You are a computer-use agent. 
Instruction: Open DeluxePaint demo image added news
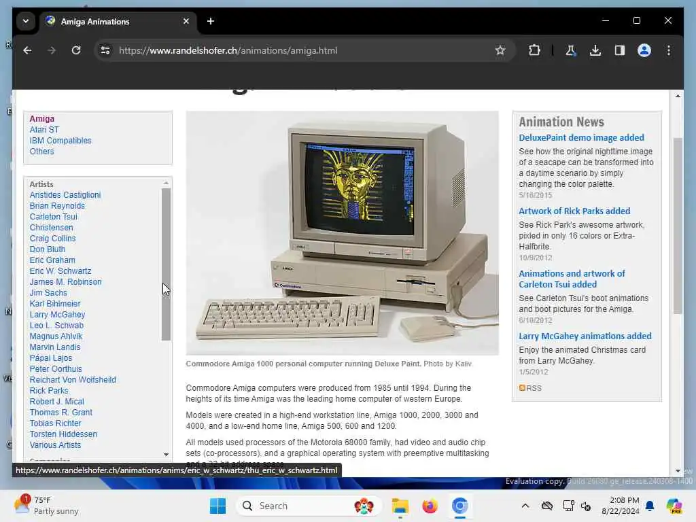(x=581, y=137)
